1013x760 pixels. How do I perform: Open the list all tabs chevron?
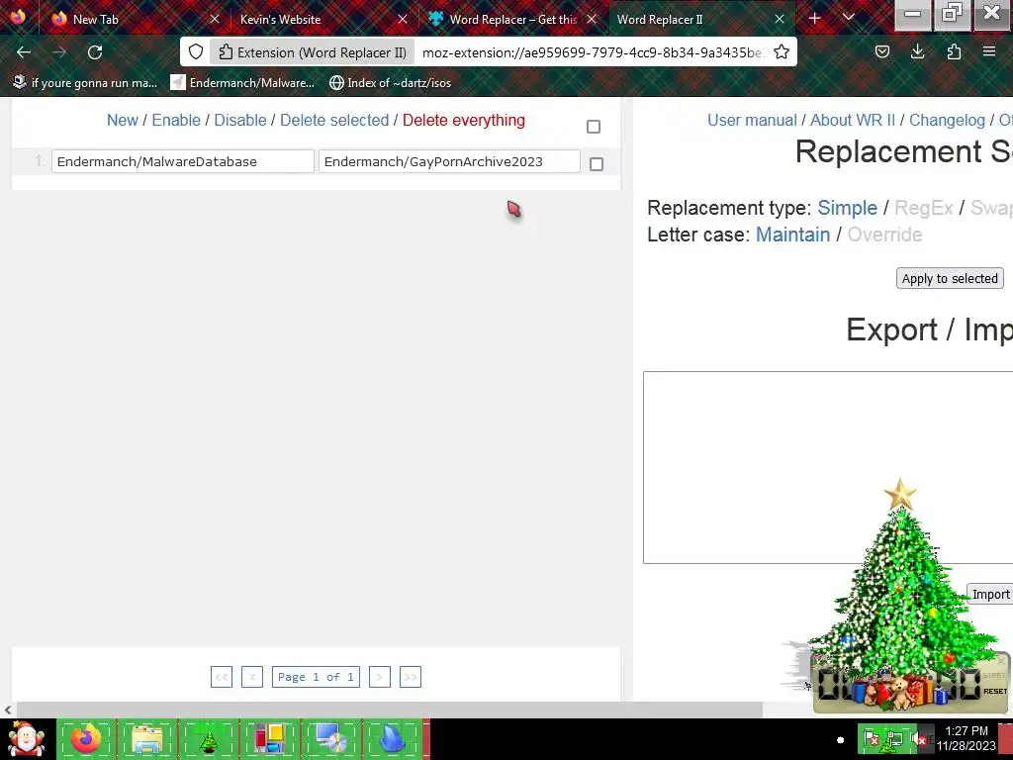coord(849,18)
